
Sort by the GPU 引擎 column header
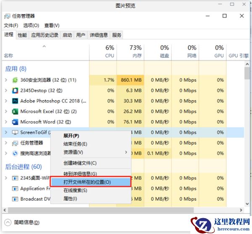pyautogui.click(x=238, y=51)
